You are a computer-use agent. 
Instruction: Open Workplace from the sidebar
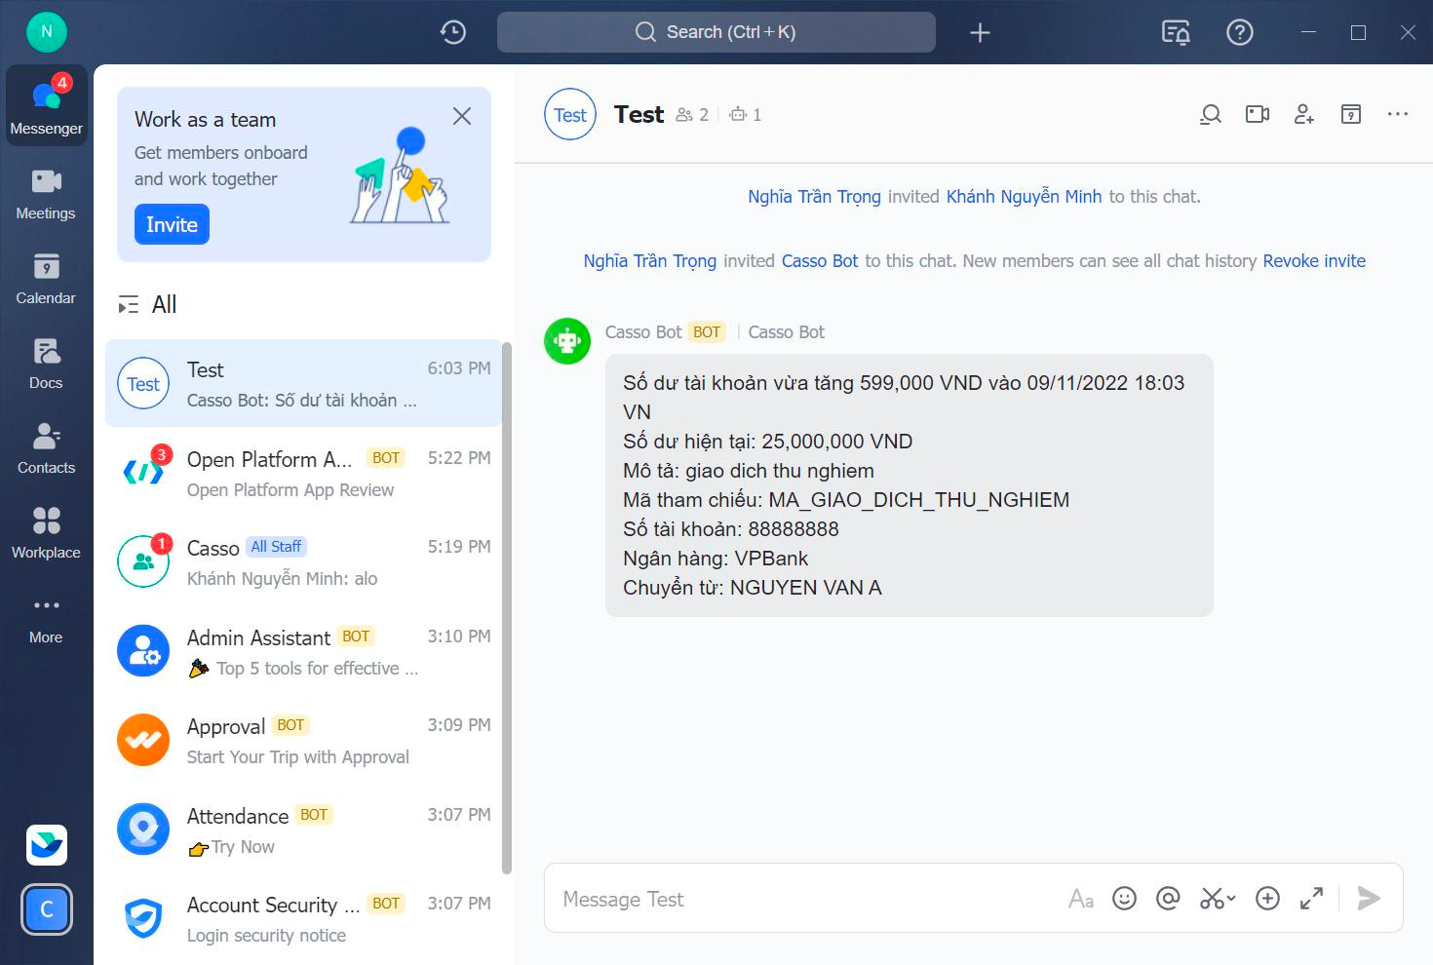46,532
